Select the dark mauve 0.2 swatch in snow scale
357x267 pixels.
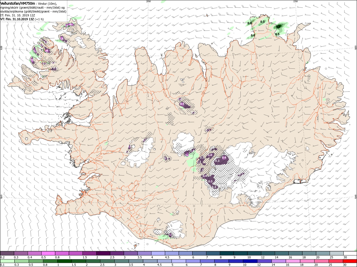pyautogui.click(x=7, y=253)
